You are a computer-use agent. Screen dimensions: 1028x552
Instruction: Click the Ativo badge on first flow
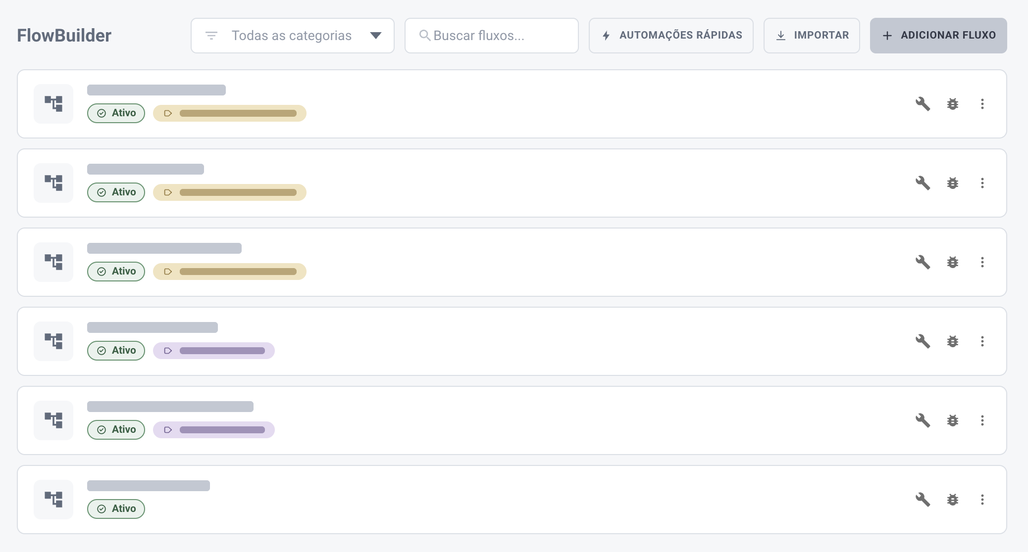[x=116, y=113]
